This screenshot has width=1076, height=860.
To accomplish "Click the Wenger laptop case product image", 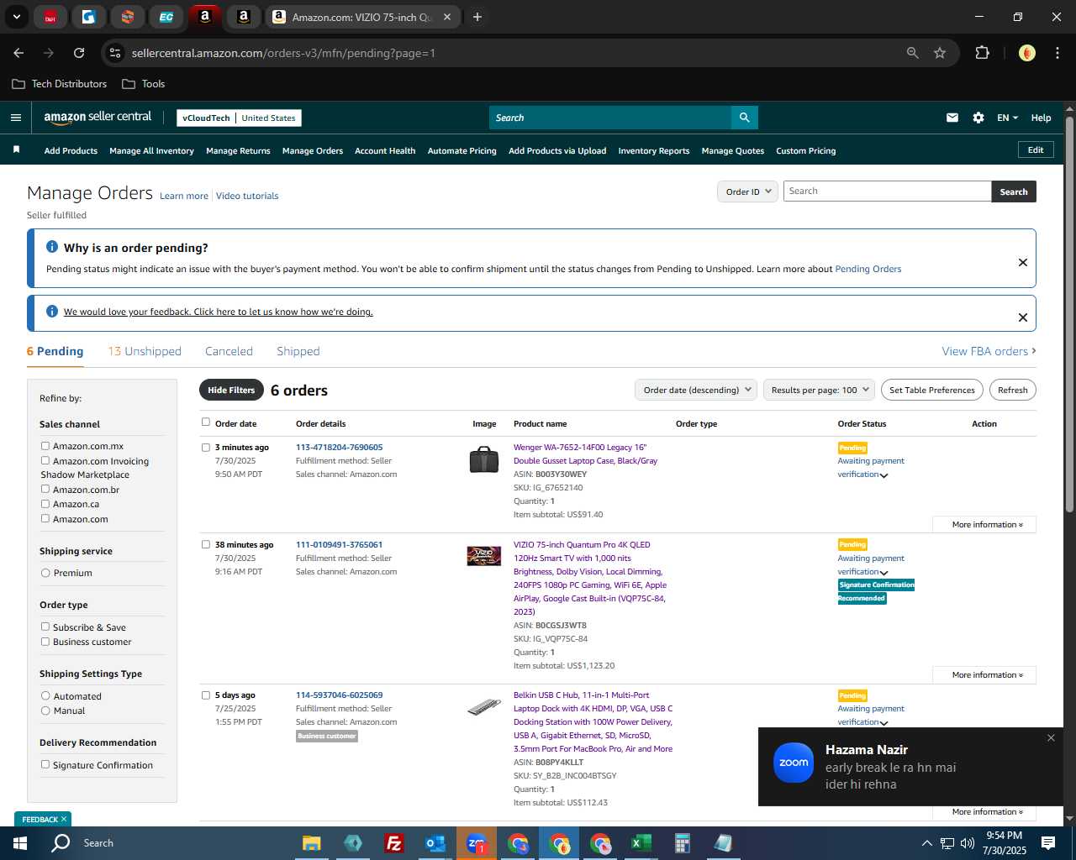I will click(x=484, y=459).
